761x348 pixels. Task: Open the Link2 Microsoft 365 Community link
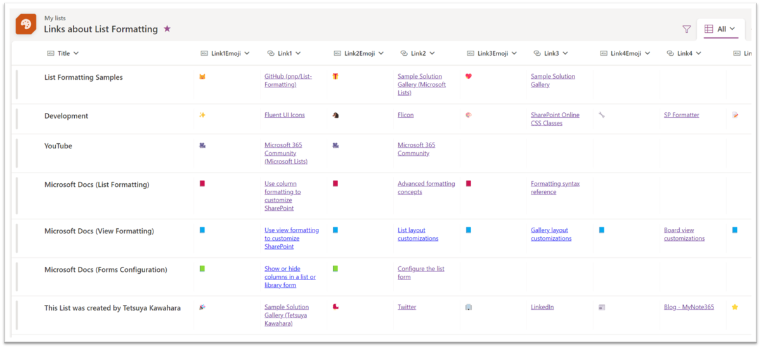point(416,149)
